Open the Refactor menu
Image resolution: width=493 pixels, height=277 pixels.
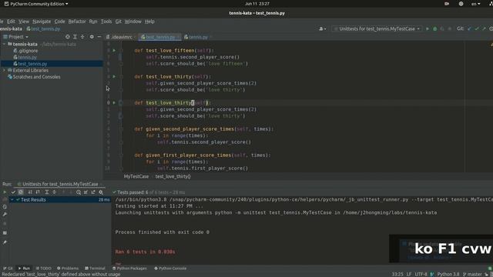(x=77, y=22)
